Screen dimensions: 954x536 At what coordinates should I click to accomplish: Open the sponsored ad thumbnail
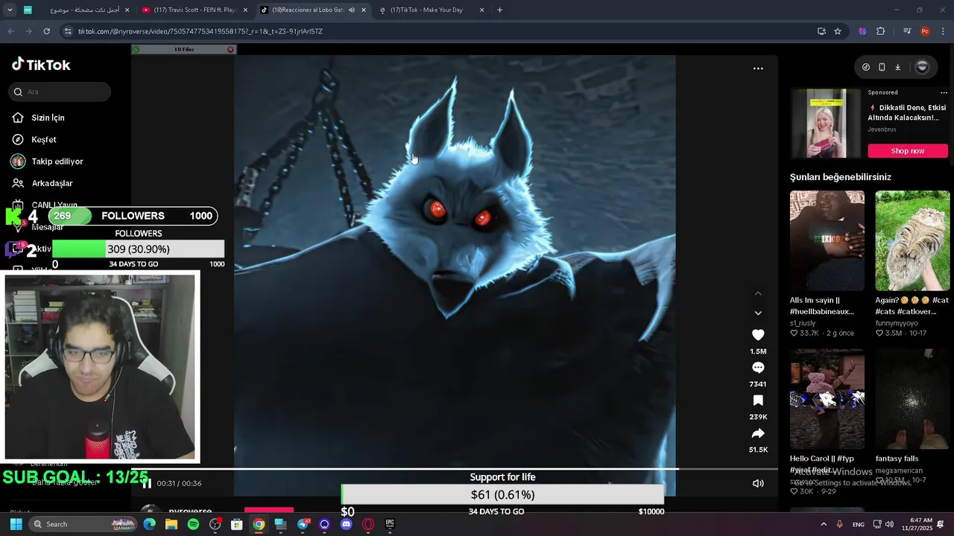pyautogui.click(x=827, y=124)
